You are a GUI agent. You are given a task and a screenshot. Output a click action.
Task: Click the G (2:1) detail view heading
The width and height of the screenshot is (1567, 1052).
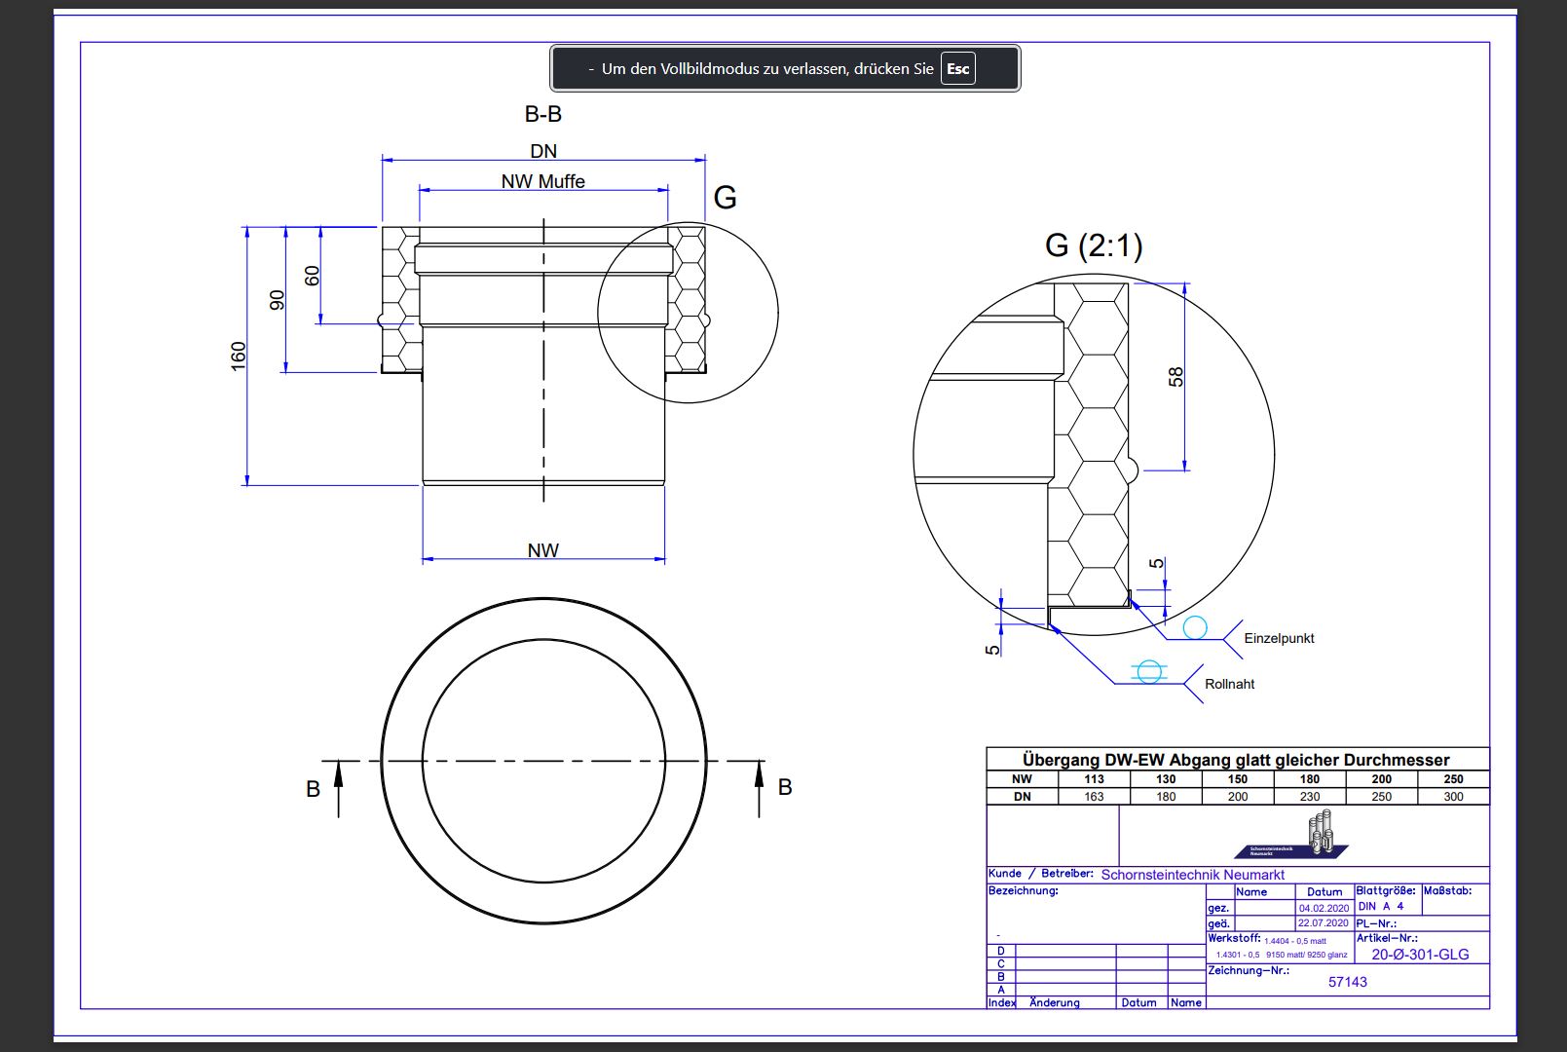click(1093, 244)
